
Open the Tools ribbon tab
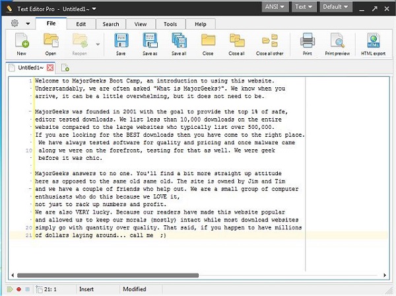click(x=170, y=24)
